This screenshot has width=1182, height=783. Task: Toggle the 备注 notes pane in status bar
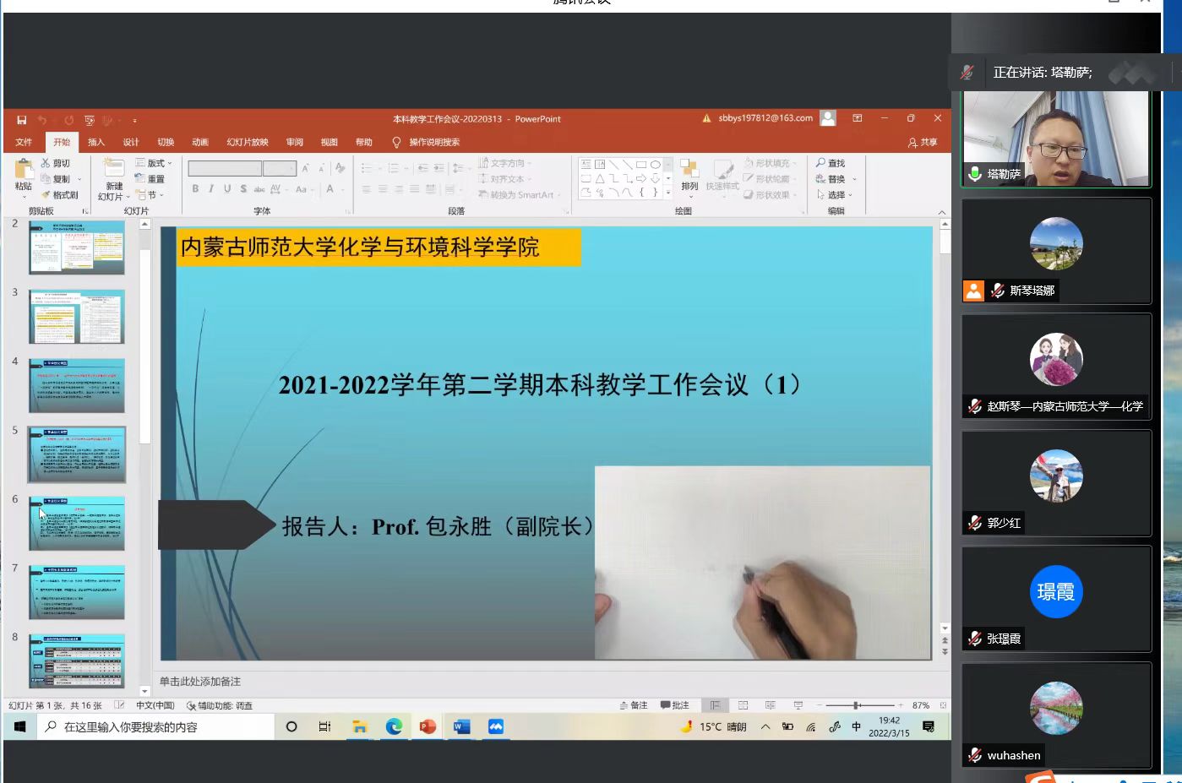(633, 705)
